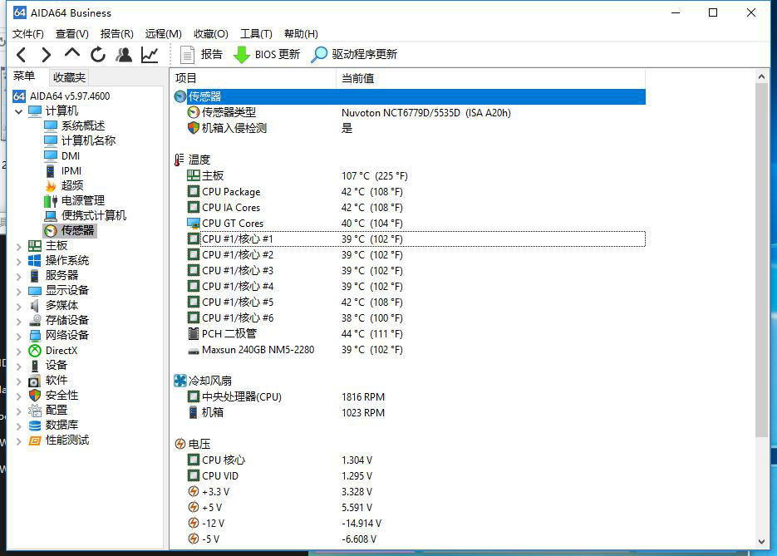Open the 帮助(H) menu
The image size is (777, 556).
click(301, 34)
